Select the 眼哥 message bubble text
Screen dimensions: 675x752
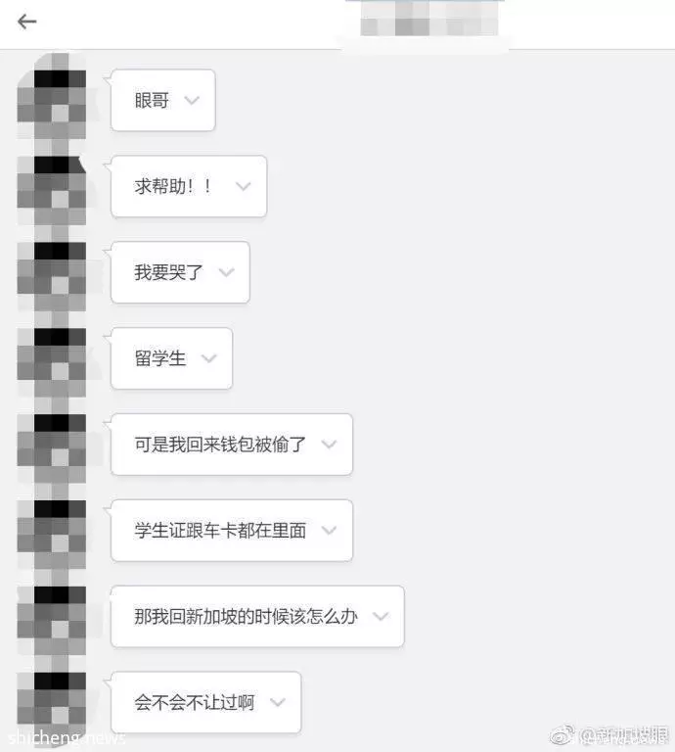pos(152,100)
